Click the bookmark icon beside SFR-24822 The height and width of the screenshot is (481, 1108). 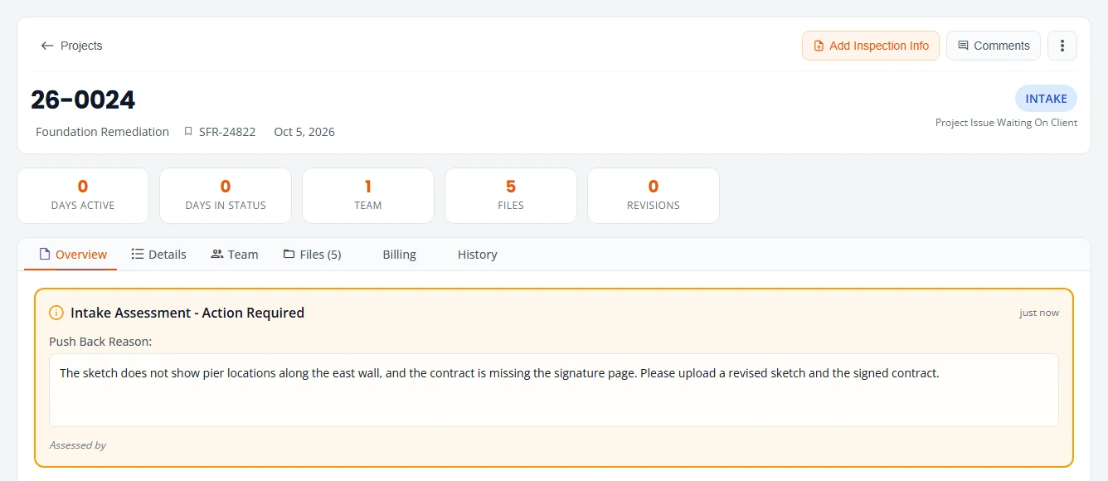click(188, 132)
